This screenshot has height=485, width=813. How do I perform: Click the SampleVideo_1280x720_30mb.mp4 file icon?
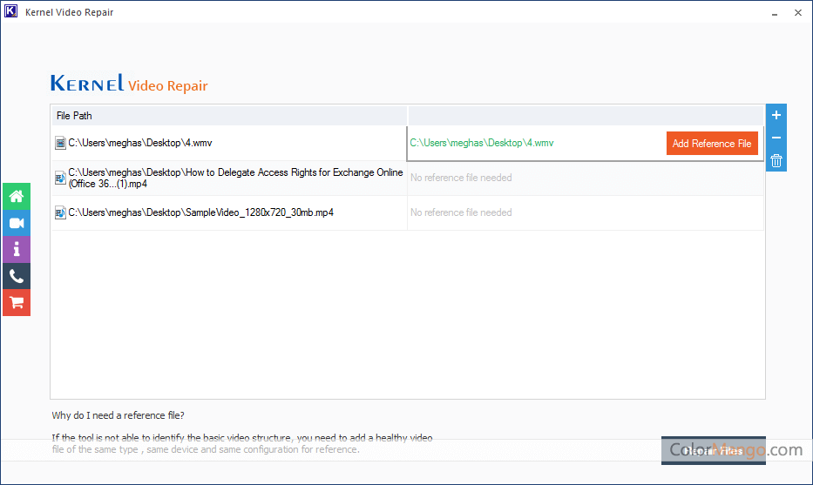[60, 212]
